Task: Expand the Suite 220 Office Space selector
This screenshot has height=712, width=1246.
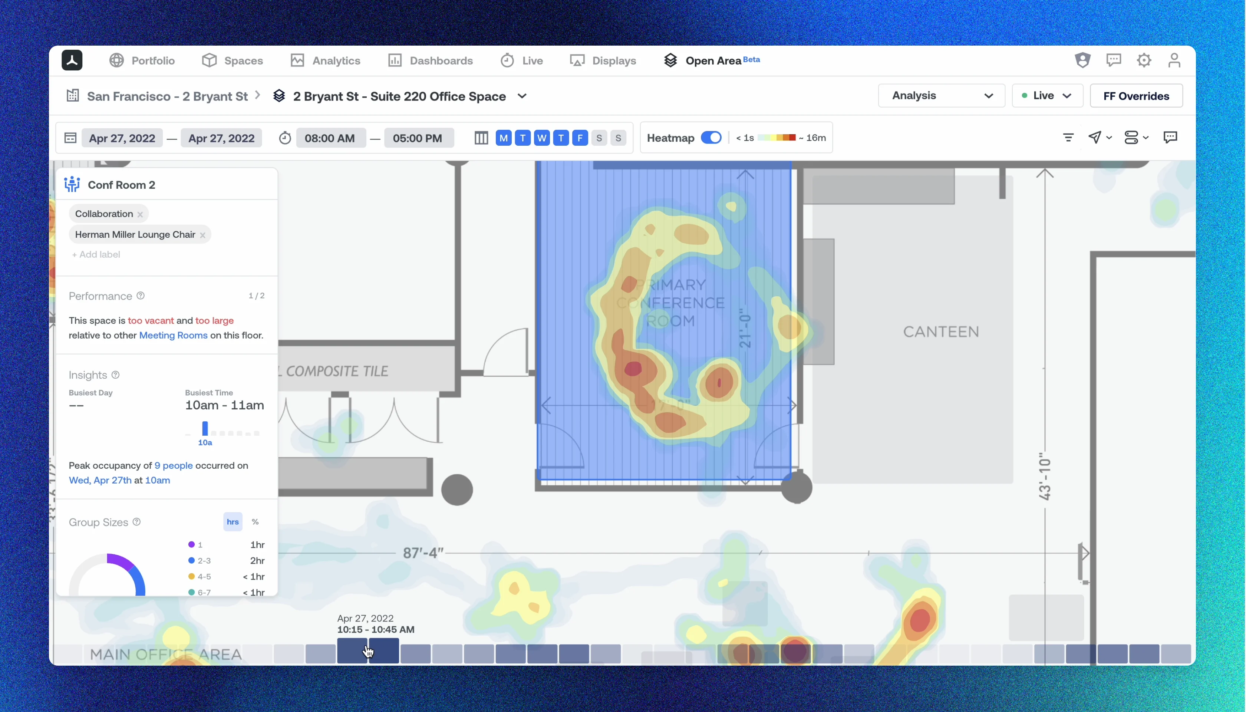Action: 522,96
